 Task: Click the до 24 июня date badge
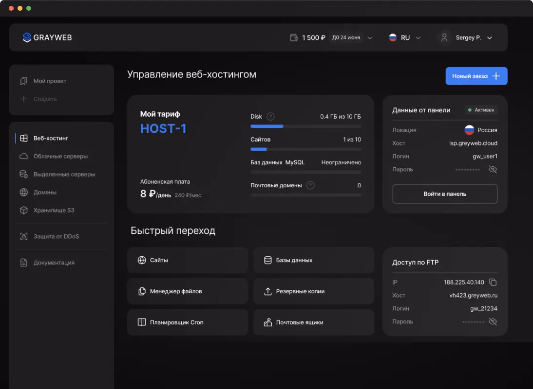pyautogui.click(x=346, y=37)
